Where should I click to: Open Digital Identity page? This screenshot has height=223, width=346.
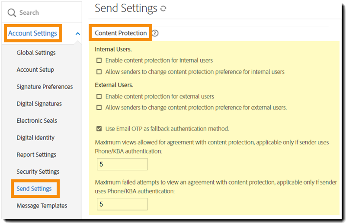tap(35, 137)
